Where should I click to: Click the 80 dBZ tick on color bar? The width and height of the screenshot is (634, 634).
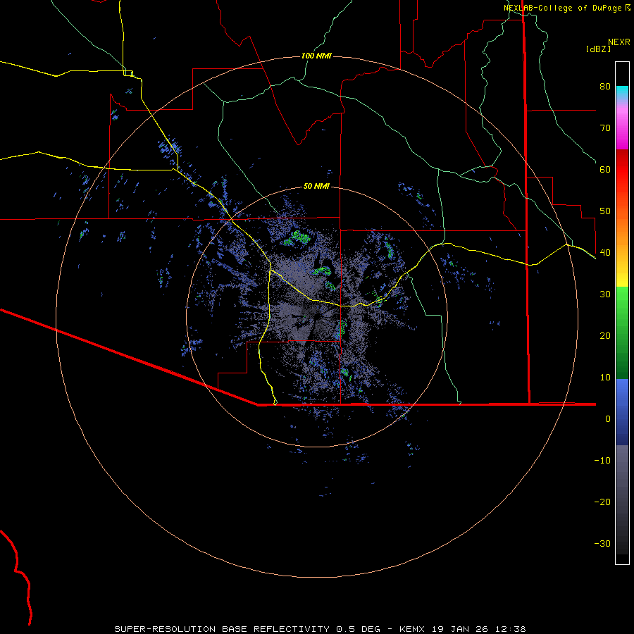point(605,87)
